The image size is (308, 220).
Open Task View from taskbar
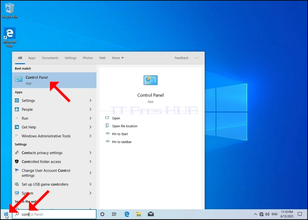114,214
